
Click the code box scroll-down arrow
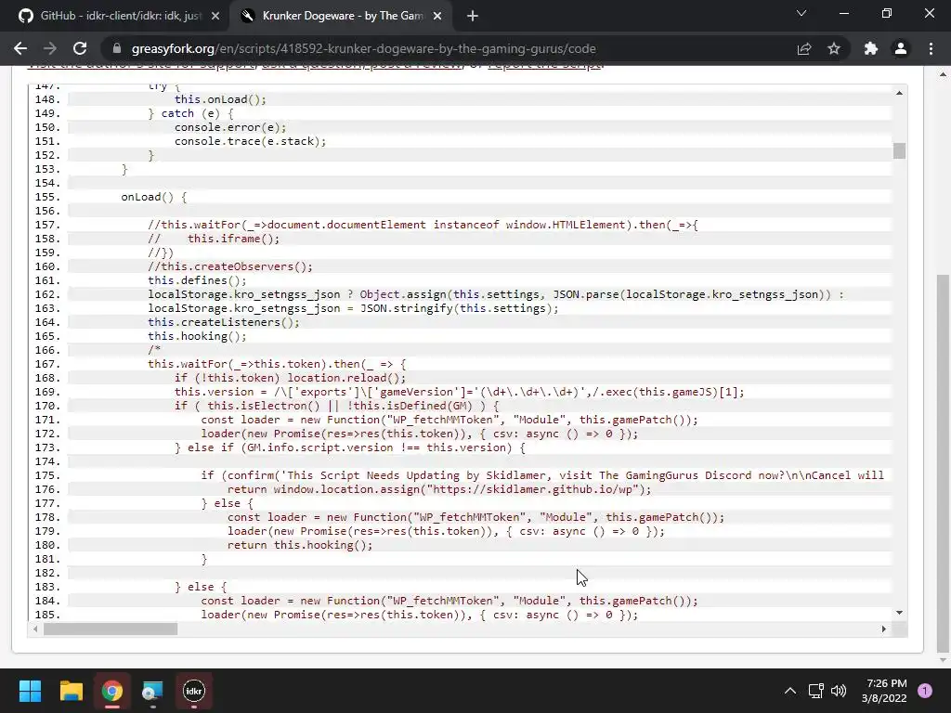click(x=899, y=613)
